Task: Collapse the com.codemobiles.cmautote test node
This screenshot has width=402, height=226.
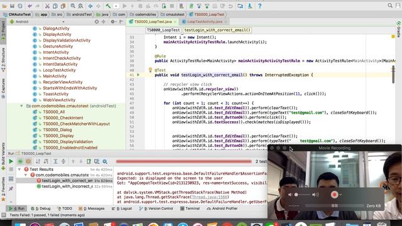Action: pyautogui.click(x=26, y=175)
